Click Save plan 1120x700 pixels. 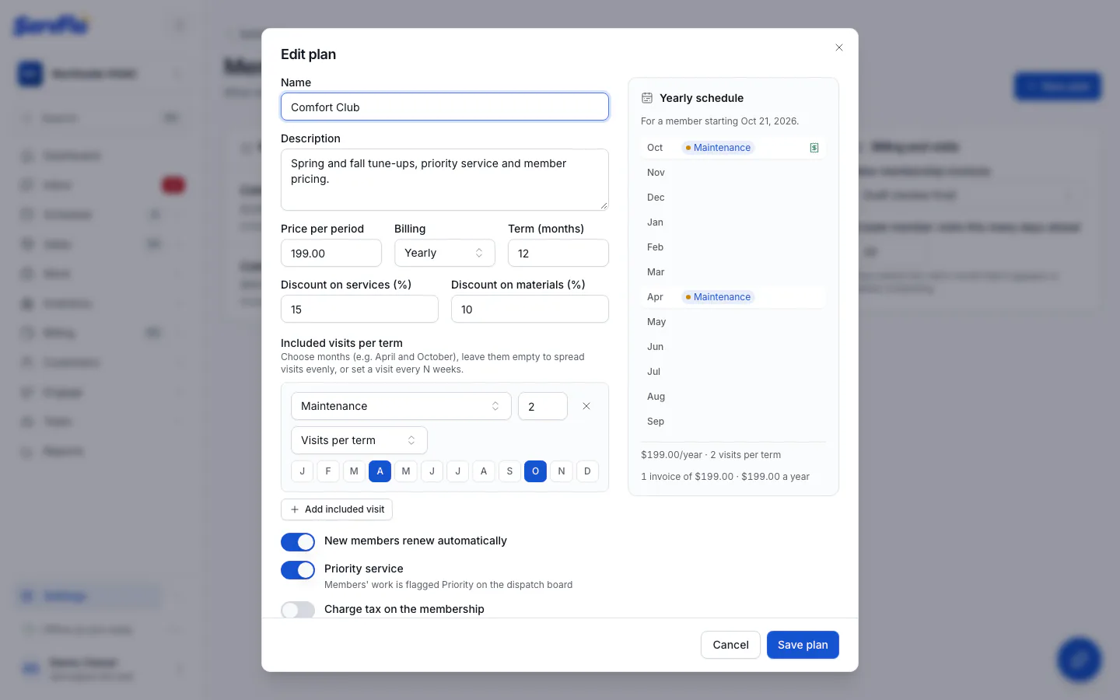point(803,645)
